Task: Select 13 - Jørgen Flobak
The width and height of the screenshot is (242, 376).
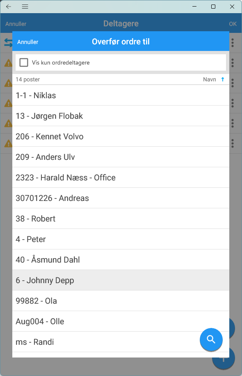Action: tap(121, 116)
